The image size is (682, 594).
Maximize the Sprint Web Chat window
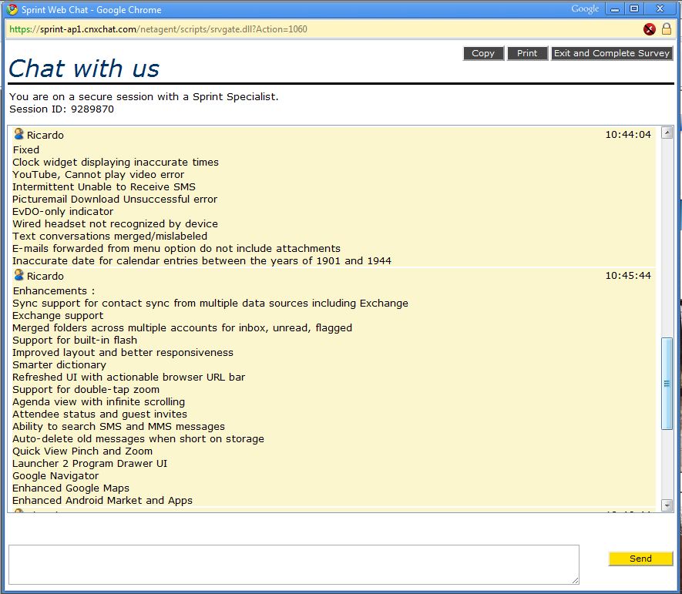click(634, 9)
